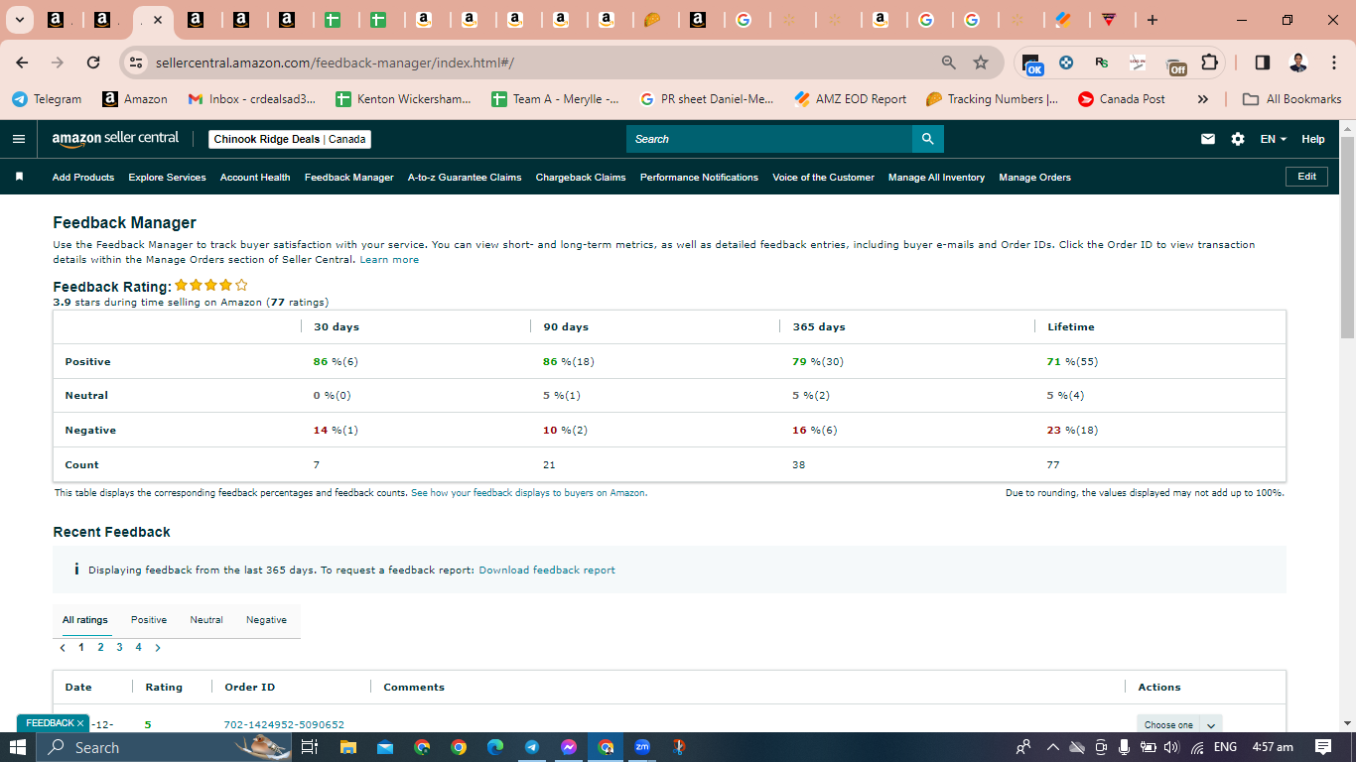Click the RS extension icon

click(1102, 63)
